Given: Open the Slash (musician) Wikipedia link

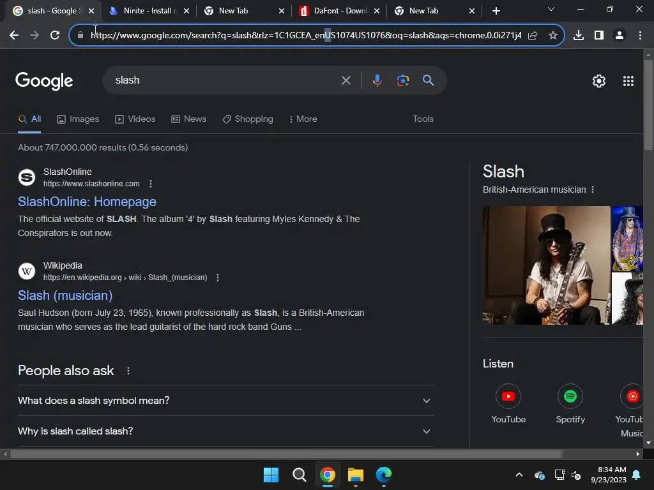Looking at the screenshot, I should click(x=65, y=295).
